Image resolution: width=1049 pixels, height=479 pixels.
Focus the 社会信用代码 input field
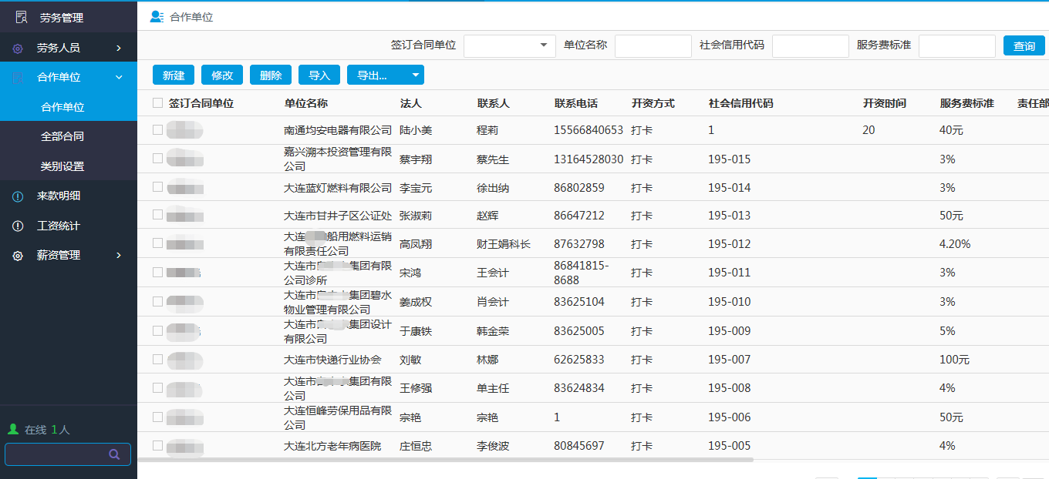pyautogui.click(x=810, y=46)
